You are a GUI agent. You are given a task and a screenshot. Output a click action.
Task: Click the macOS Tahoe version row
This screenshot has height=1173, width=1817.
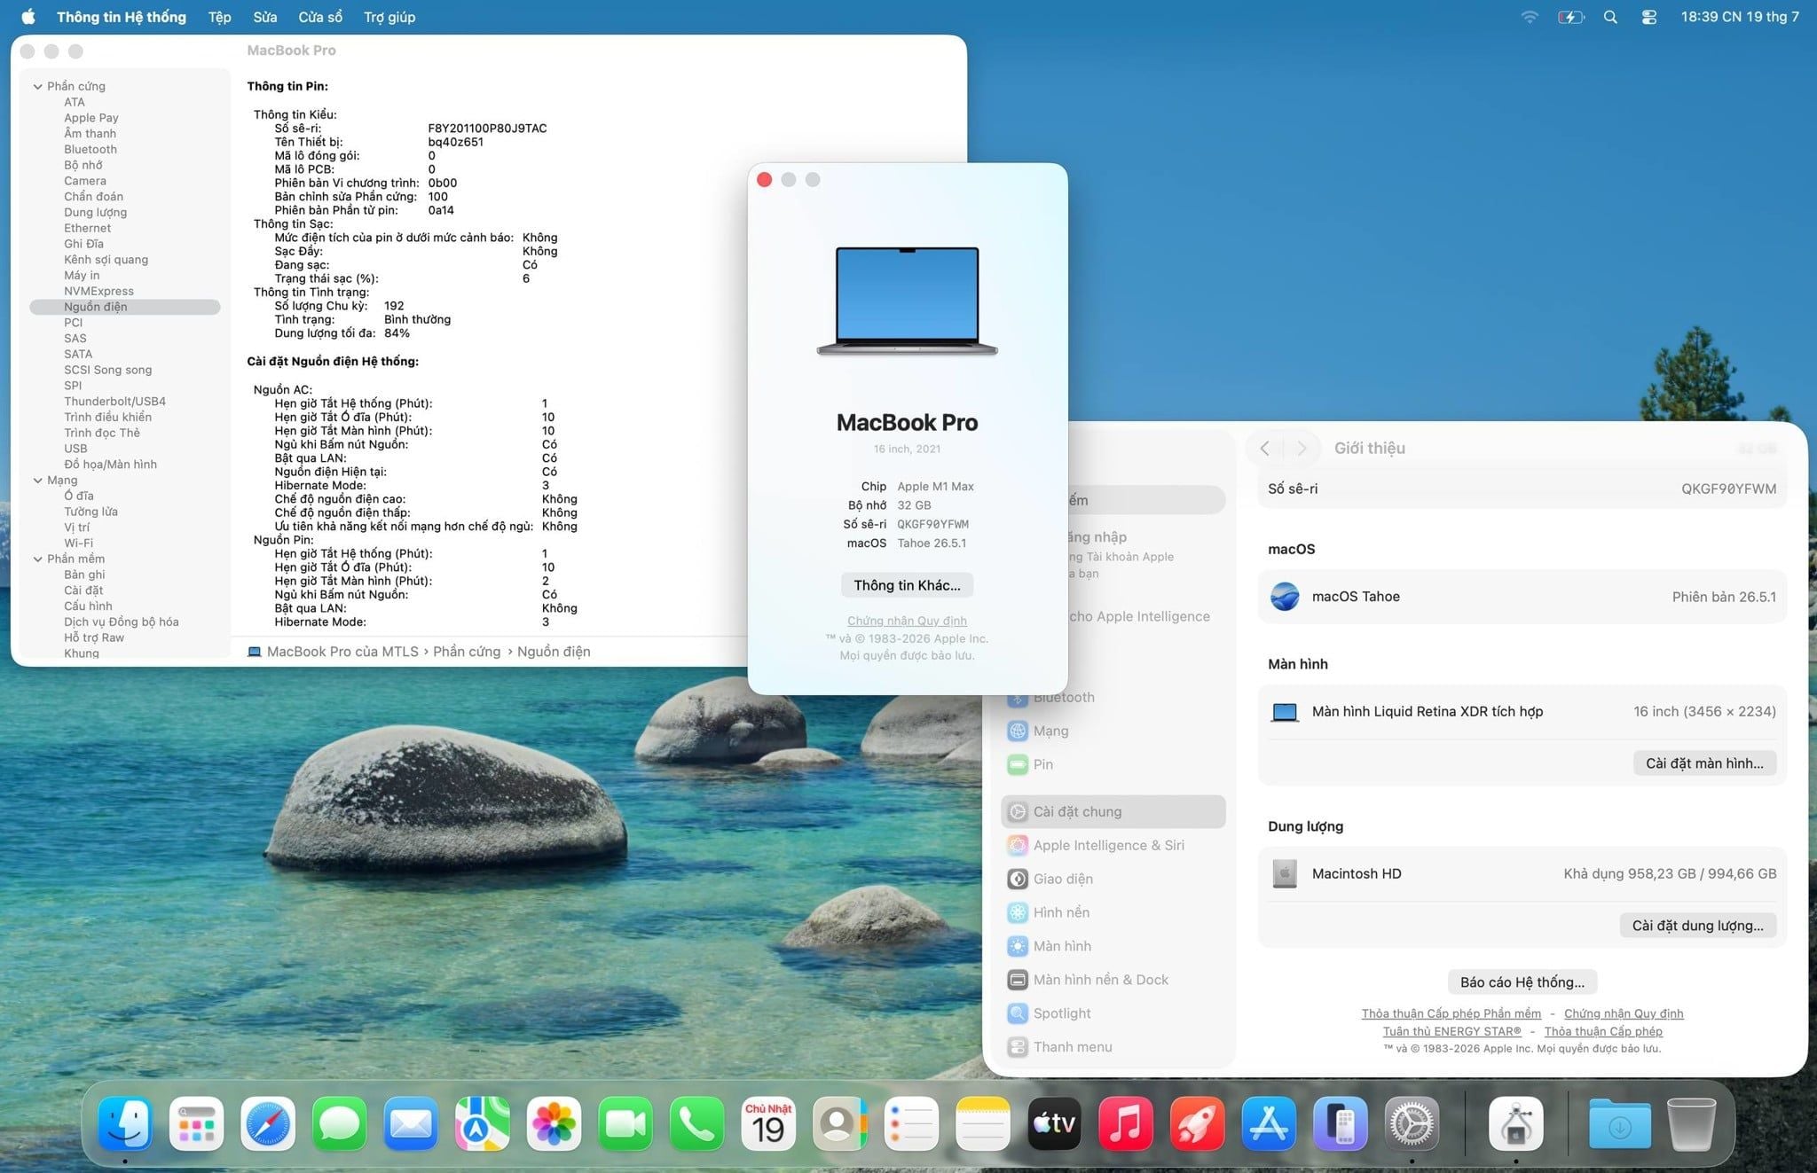click(1522, 597)
